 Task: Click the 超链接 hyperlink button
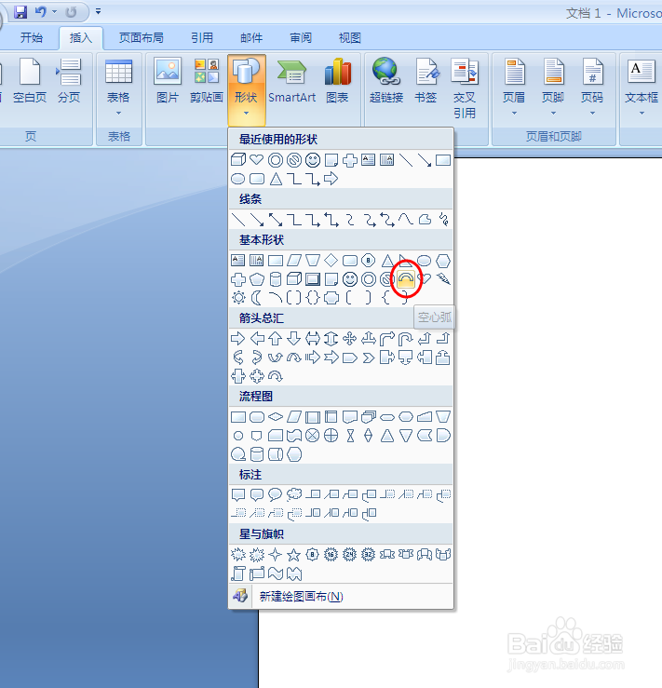[386, 82]
